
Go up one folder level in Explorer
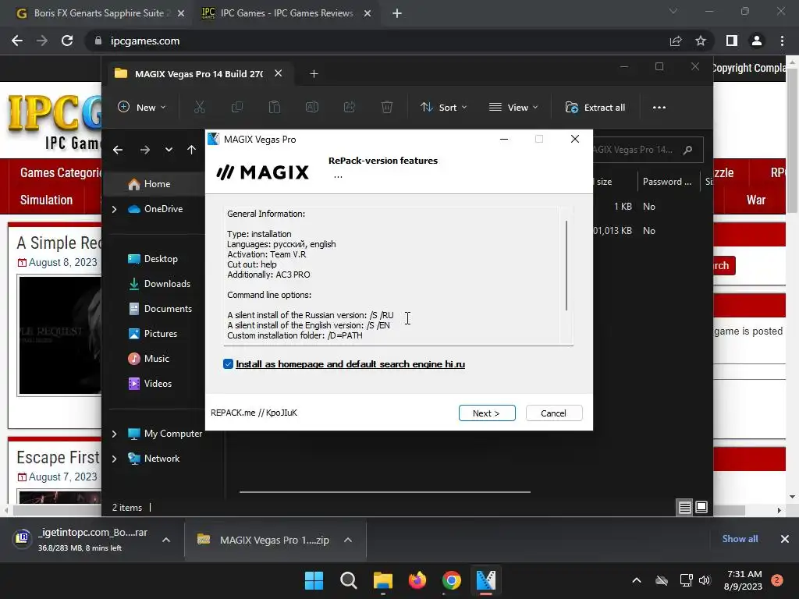tap(191, 150)
